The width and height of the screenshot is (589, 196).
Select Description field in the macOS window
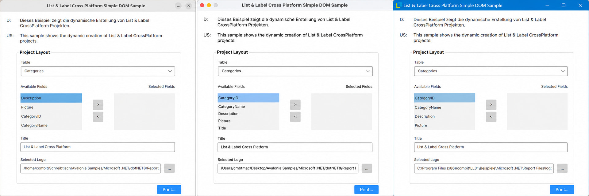[x=248, y=114]
